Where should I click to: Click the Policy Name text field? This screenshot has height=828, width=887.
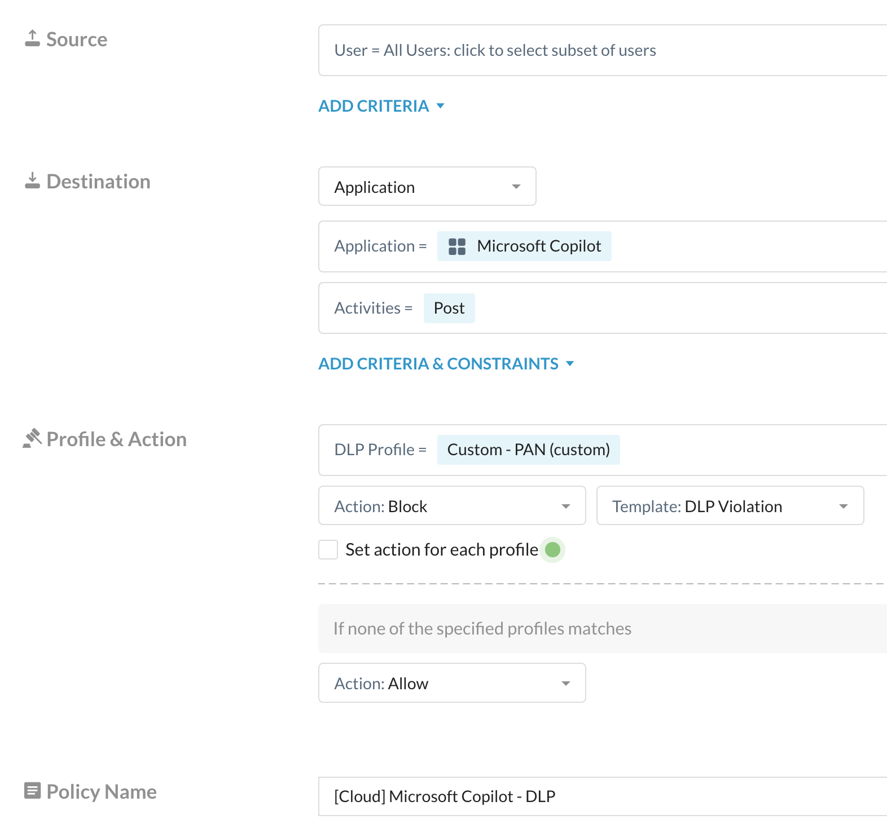603,796
